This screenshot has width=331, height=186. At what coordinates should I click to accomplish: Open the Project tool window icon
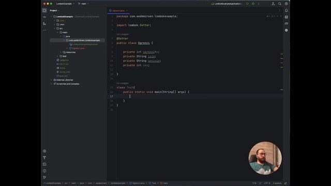click(44, 10)
